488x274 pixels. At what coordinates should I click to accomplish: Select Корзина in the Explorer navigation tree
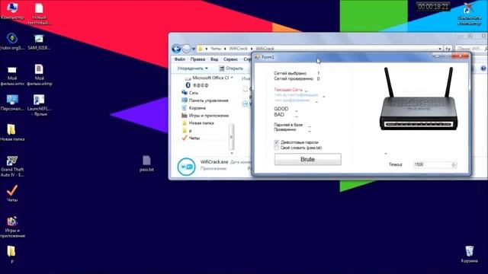click(x=194, y=108)
